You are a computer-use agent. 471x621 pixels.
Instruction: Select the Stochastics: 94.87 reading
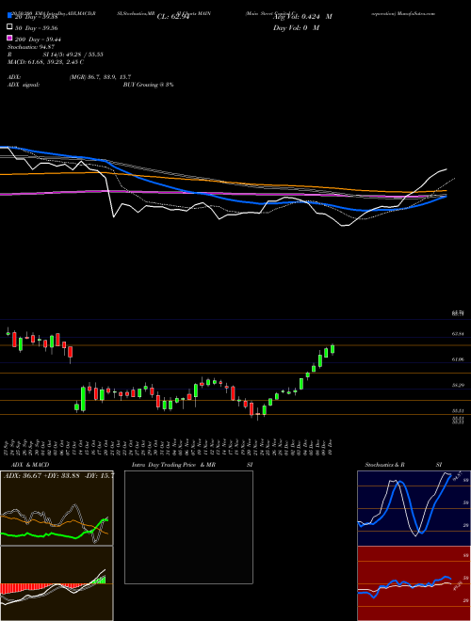pyautogui.click(x=30, y=47)
